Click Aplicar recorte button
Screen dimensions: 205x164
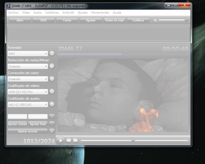28,131
